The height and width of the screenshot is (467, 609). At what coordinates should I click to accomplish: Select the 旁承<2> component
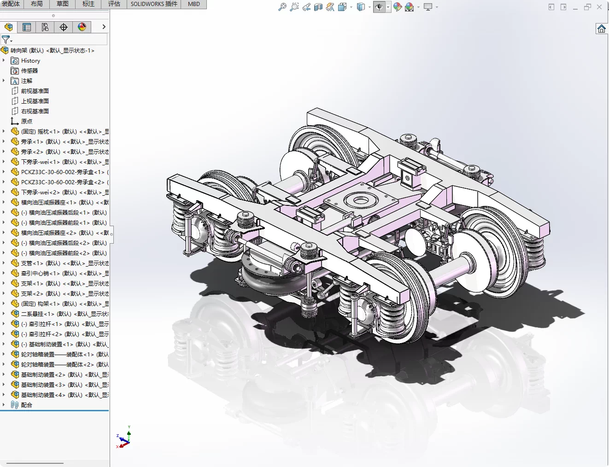point(60,152)
